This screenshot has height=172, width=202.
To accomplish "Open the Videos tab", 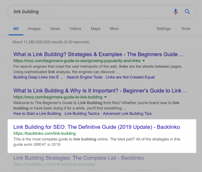I will [75, 29].
